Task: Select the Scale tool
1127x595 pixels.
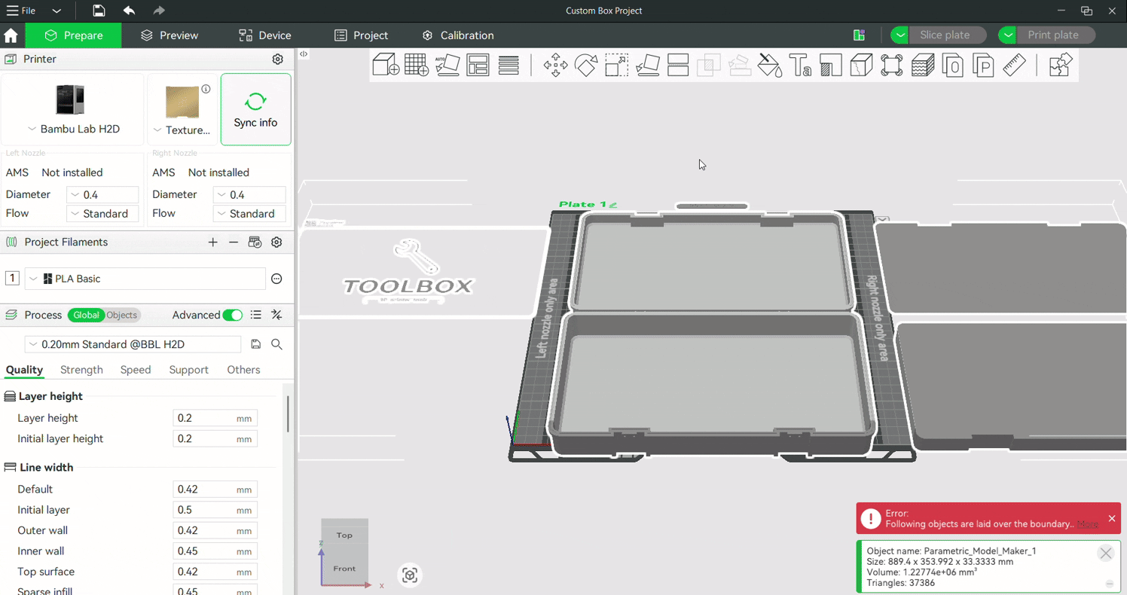Action: coord(616,65)
